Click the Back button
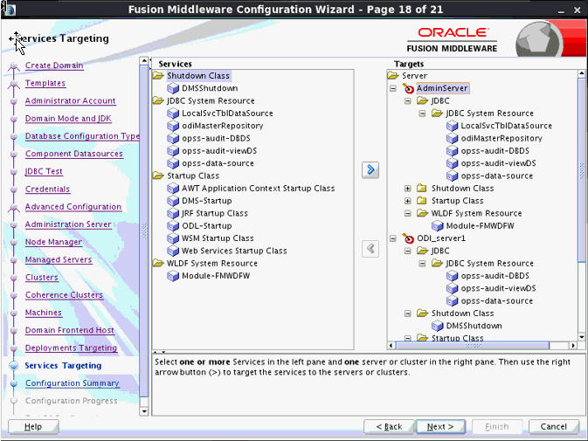Screen dimensions: 588x441 (x=389, y=427)
